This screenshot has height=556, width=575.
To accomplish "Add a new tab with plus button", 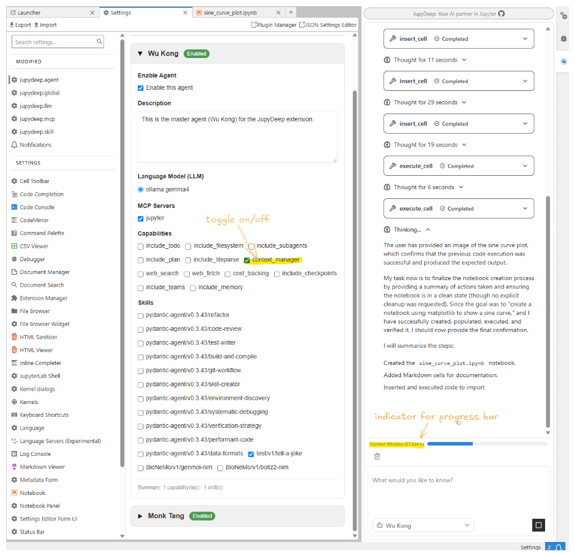I will pyautogui.click(x=291, y=12).
